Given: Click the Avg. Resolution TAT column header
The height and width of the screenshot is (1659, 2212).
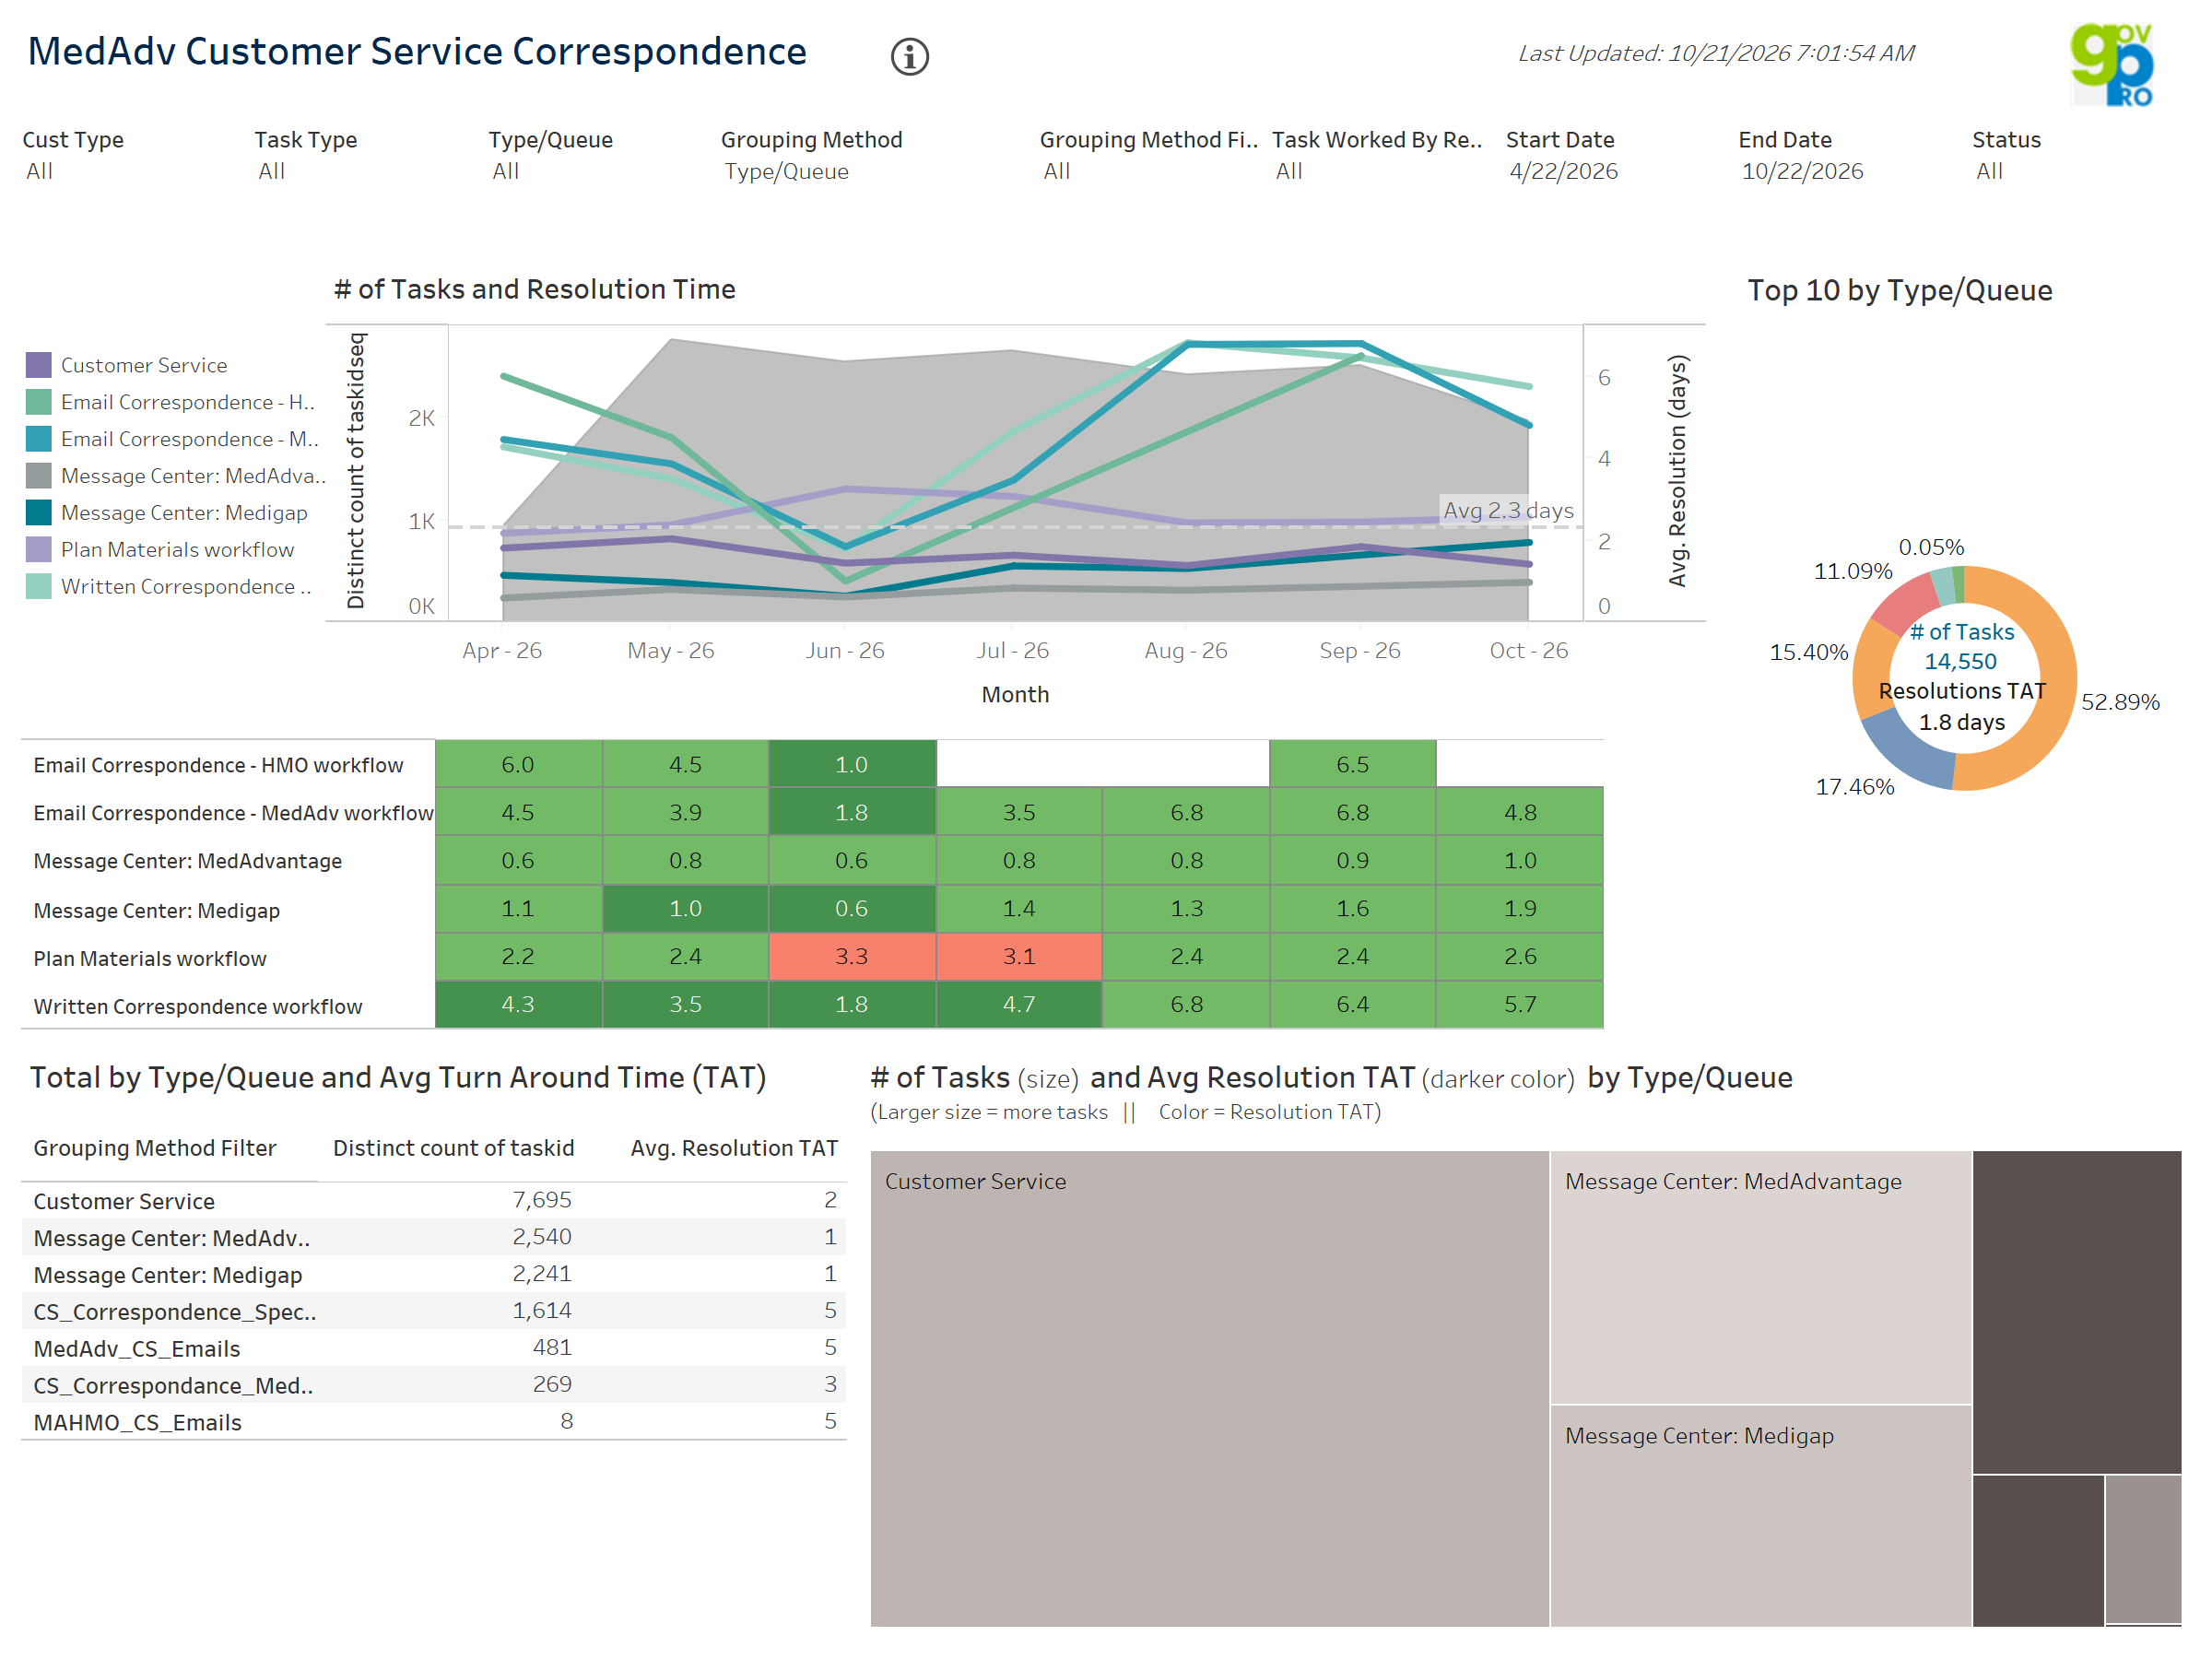Looking at the screenshot, I should (734, 1148).
